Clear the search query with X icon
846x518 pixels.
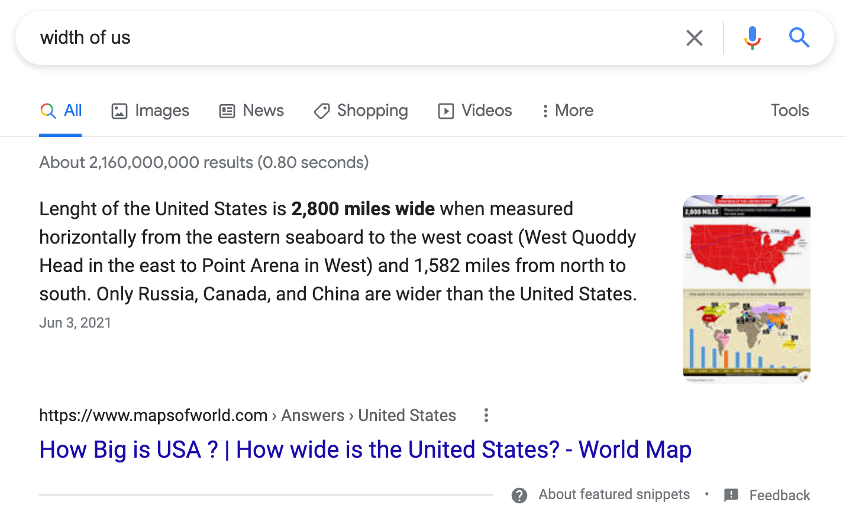694,38
